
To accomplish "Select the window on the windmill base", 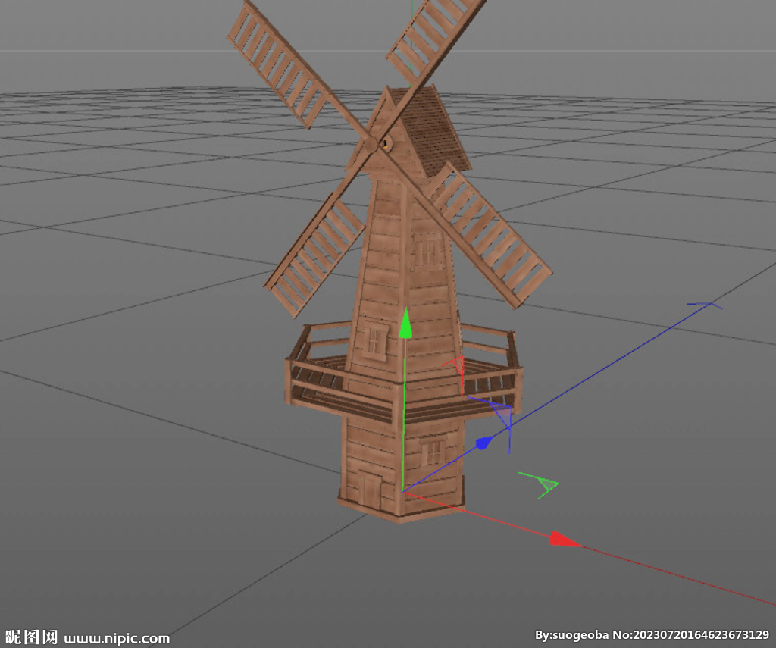I will pos(433,452).
